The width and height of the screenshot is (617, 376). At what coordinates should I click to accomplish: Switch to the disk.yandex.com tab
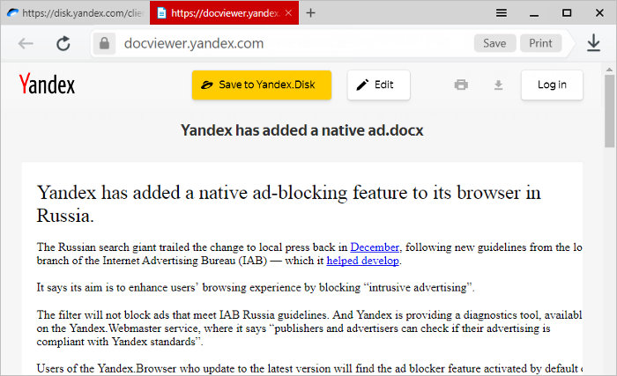[75, 13]
